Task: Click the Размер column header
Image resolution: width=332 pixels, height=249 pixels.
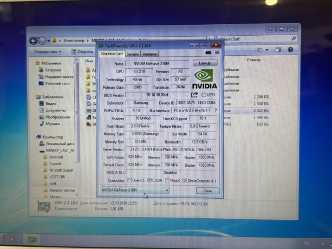Action: [x=253, y=60]
